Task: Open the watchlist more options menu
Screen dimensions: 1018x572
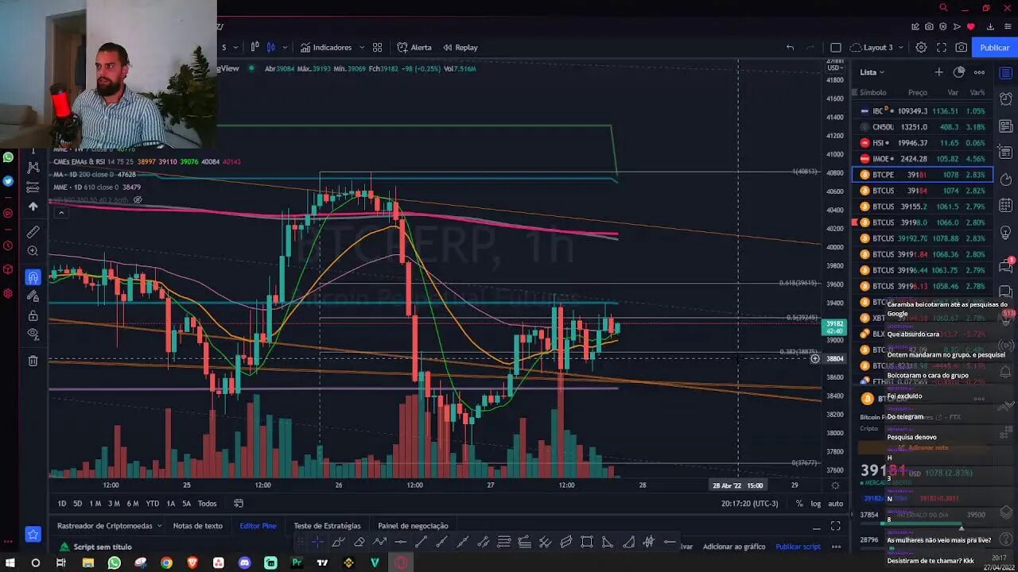Action: [x=979, y=72]
